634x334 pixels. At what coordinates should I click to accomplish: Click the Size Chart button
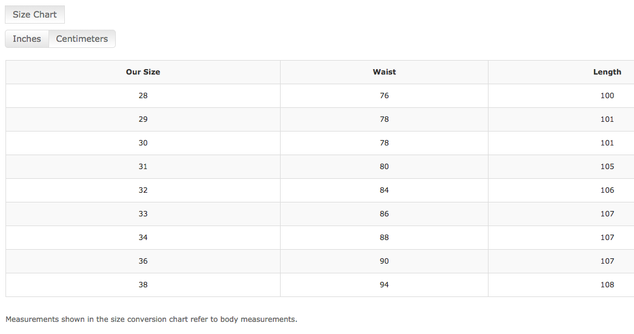pos(35,15)
